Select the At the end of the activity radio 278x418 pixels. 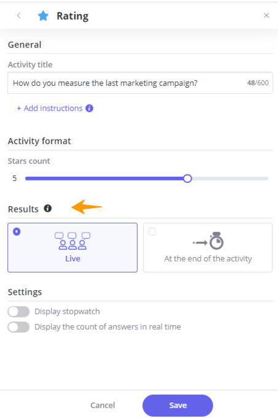(x=152, y=231)
